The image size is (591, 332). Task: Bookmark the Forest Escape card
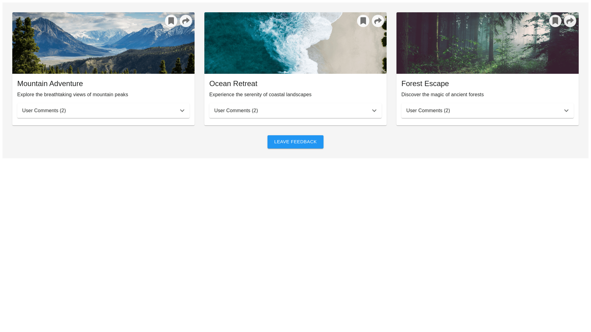555,21
